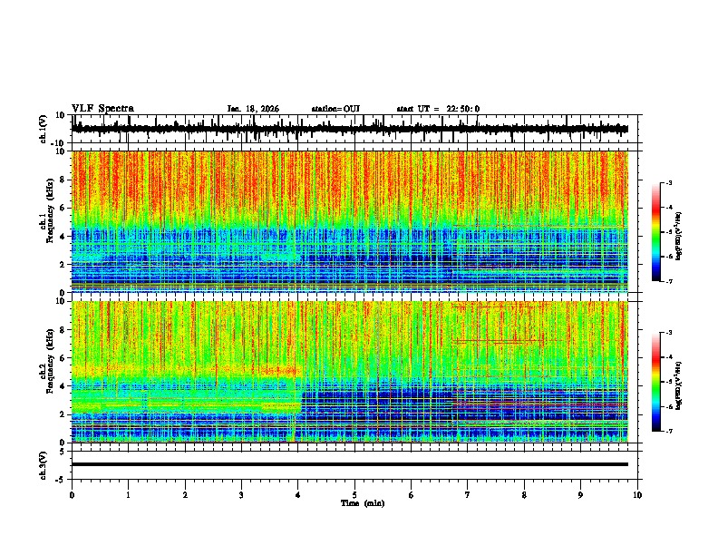Click the ch.2 spectrogram color scale bar
Viewport: 718px width, 555px height.
[655, 382]
